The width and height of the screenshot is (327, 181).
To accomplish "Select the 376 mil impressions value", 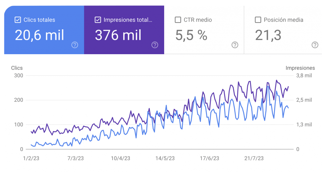I will pos(118,35).
